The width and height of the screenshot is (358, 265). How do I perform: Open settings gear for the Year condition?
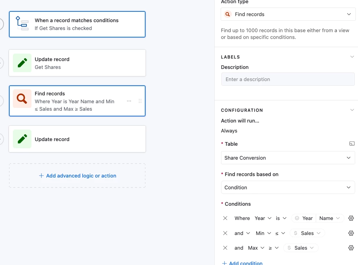(351, 218)
